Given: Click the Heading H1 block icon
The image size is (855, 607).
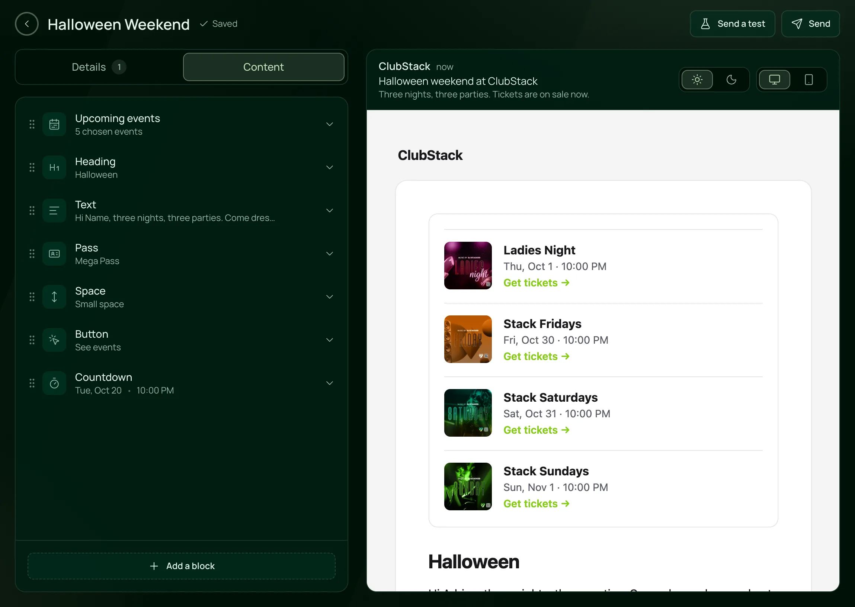Looking at the screenshot, I should (x=54, y=167).
